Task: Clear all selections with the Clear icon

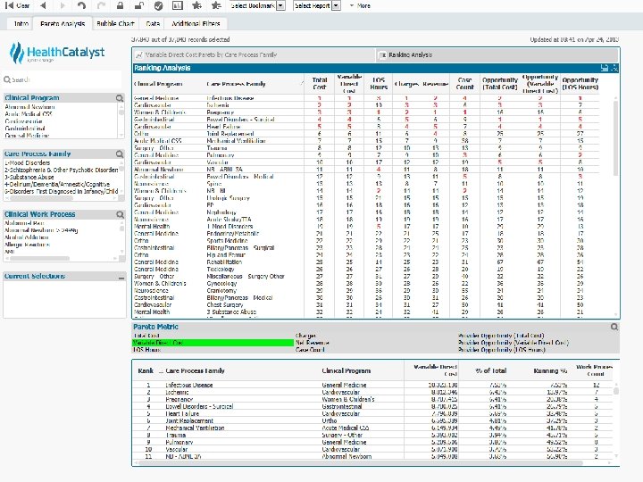Action: (x=17, y=5)
